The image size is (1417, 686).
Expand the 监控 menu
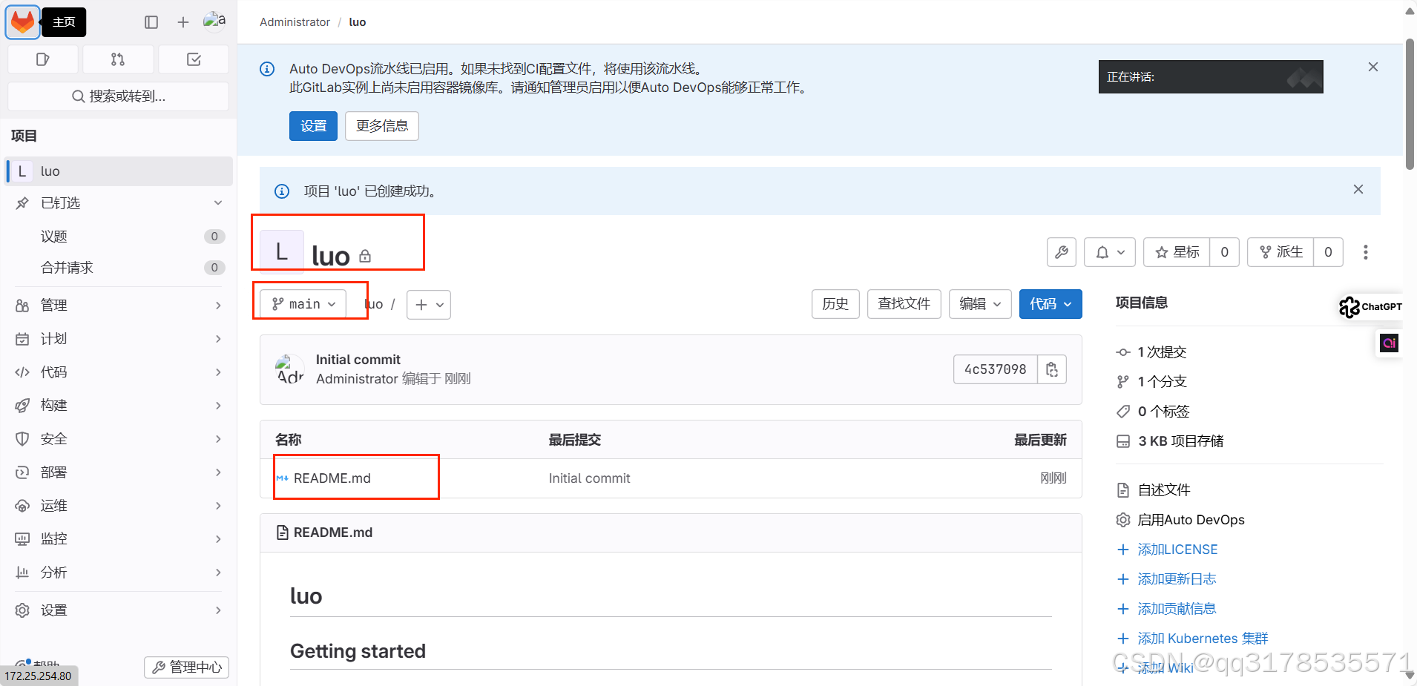[119, 539]
